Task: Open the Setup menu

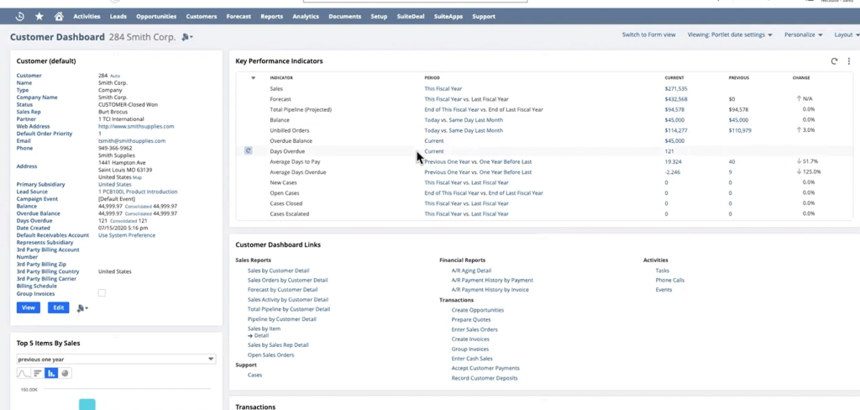Action: (x=379, y=17)
